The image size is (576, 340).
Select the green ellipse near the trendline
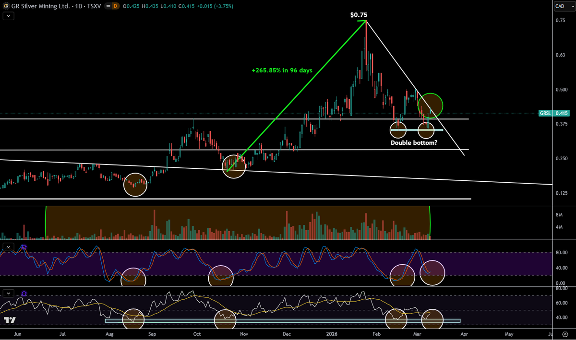430,105
